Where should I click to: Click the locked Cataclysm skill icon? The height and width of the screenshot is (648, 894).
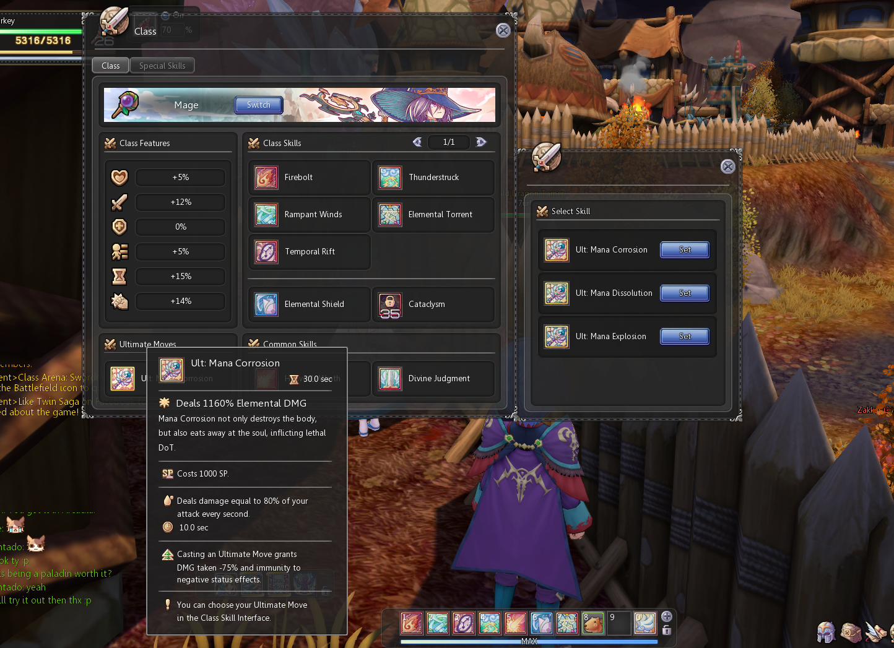coord(390,305)
